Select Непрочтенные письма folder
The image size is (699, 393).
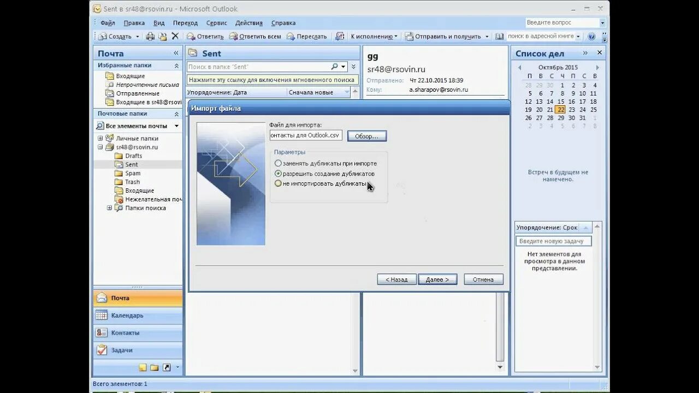pyautogui.click(x=147, y=85)
